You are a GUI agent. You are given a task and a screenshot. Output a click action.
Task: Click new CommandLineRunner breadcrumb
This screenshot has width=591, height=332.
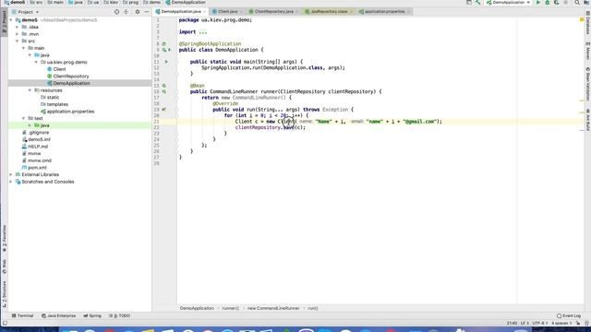tap(273, 308)
